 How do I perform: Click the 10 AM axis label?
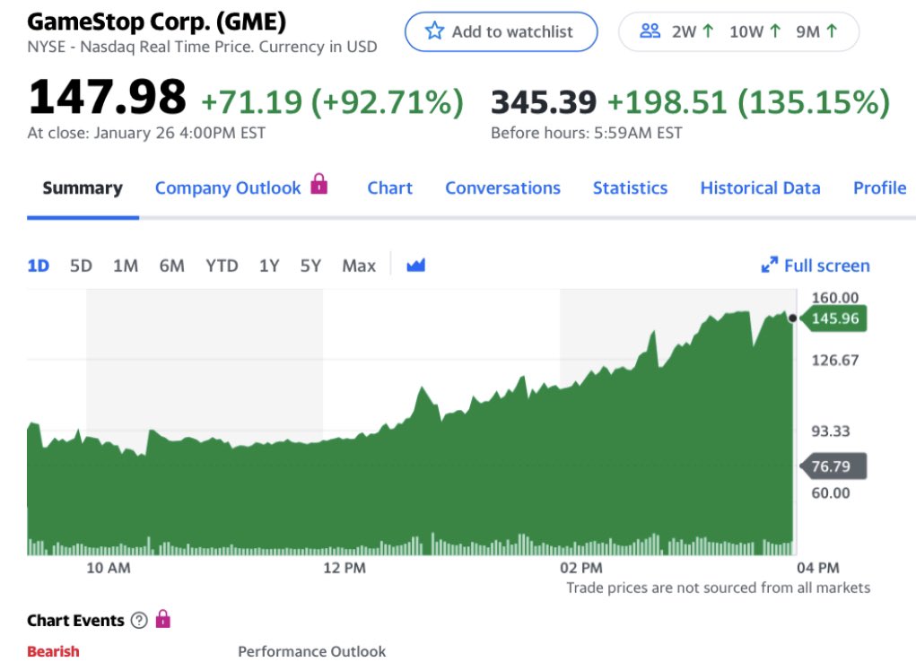109,568
